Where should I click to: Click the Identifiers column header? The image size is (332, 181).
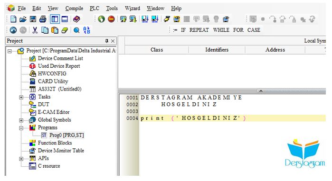click(217, 50)
